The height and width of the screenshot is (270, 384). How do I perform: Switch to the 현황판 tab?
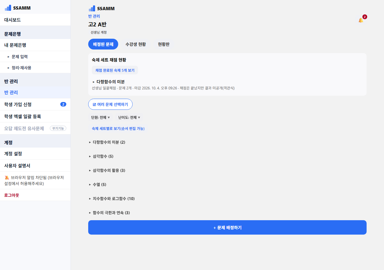pos(164,44)
